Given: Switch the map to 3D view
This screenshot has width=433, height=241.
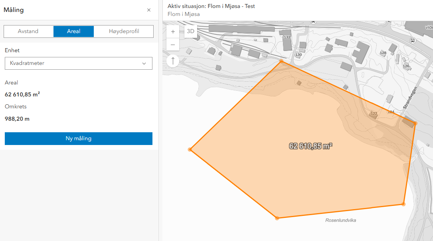Looking at the screenshot, I should [x=190, y=31].
